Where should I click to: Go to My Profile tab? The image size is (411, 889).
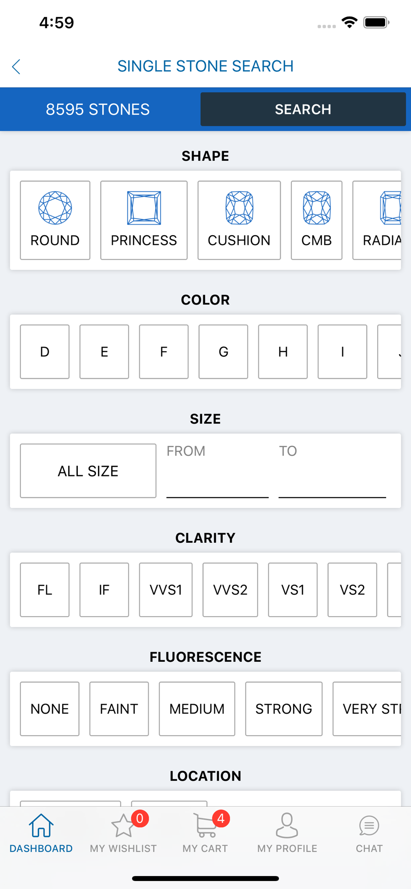pos(287,832)
